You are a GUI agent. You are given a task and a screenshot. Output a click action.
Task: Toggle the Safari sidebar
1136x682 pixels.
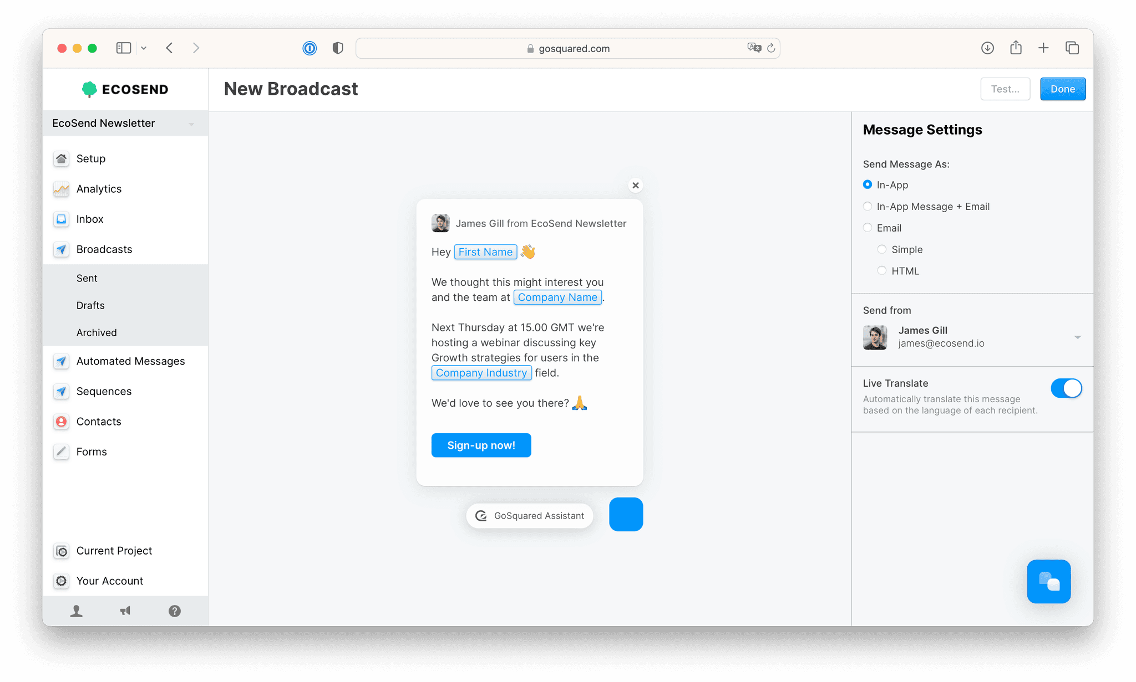pos(124,48)
